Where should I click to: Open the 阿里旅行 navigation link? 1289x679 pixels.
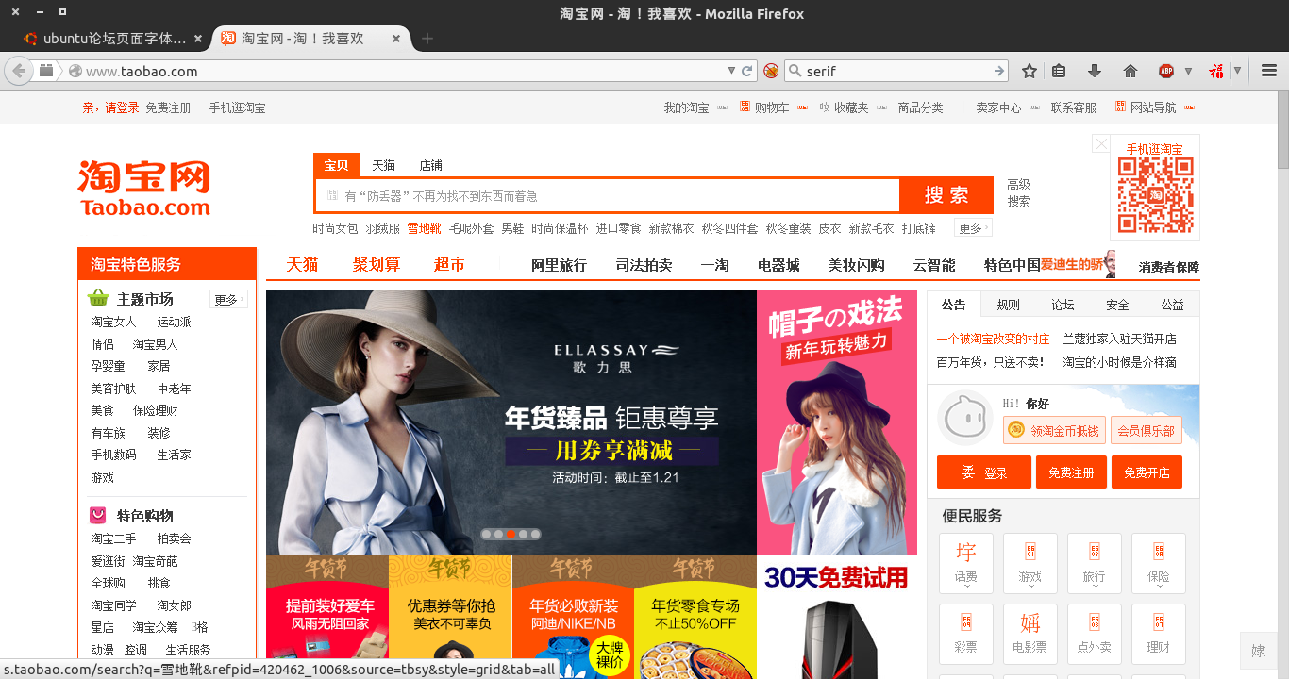point(559,265)
